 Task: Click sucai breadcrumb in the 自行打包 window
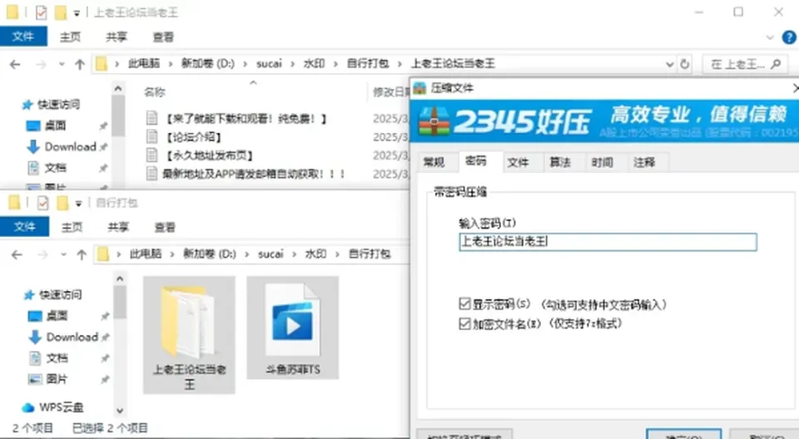pyautogui.click(x=270, y=254)
